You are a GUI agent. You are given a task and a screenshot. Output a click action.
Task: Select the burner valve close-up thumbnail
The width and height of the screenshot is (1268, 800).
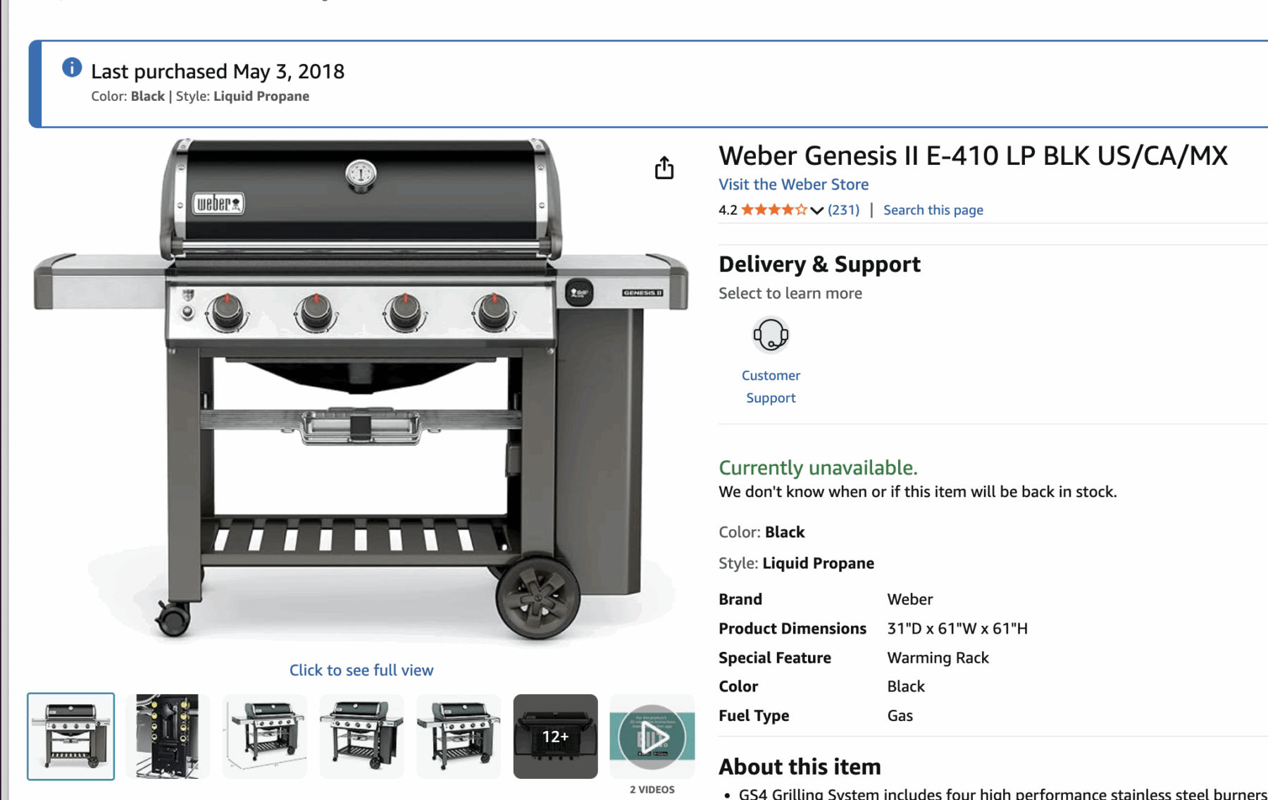click(x=168, y=737)
